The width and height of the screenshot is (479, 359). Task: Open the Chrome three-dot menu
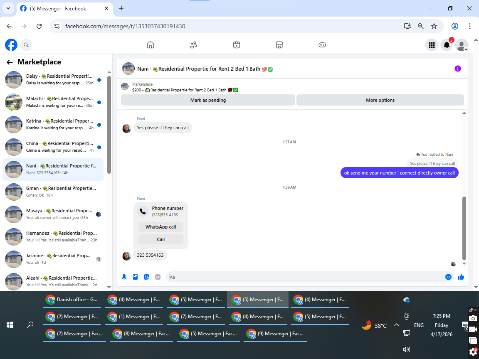(x=469, y=26)
